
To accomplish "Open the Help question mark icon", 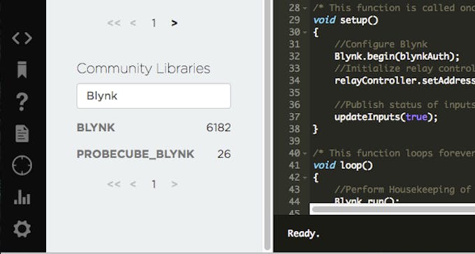I will click(x=22, y=102).
